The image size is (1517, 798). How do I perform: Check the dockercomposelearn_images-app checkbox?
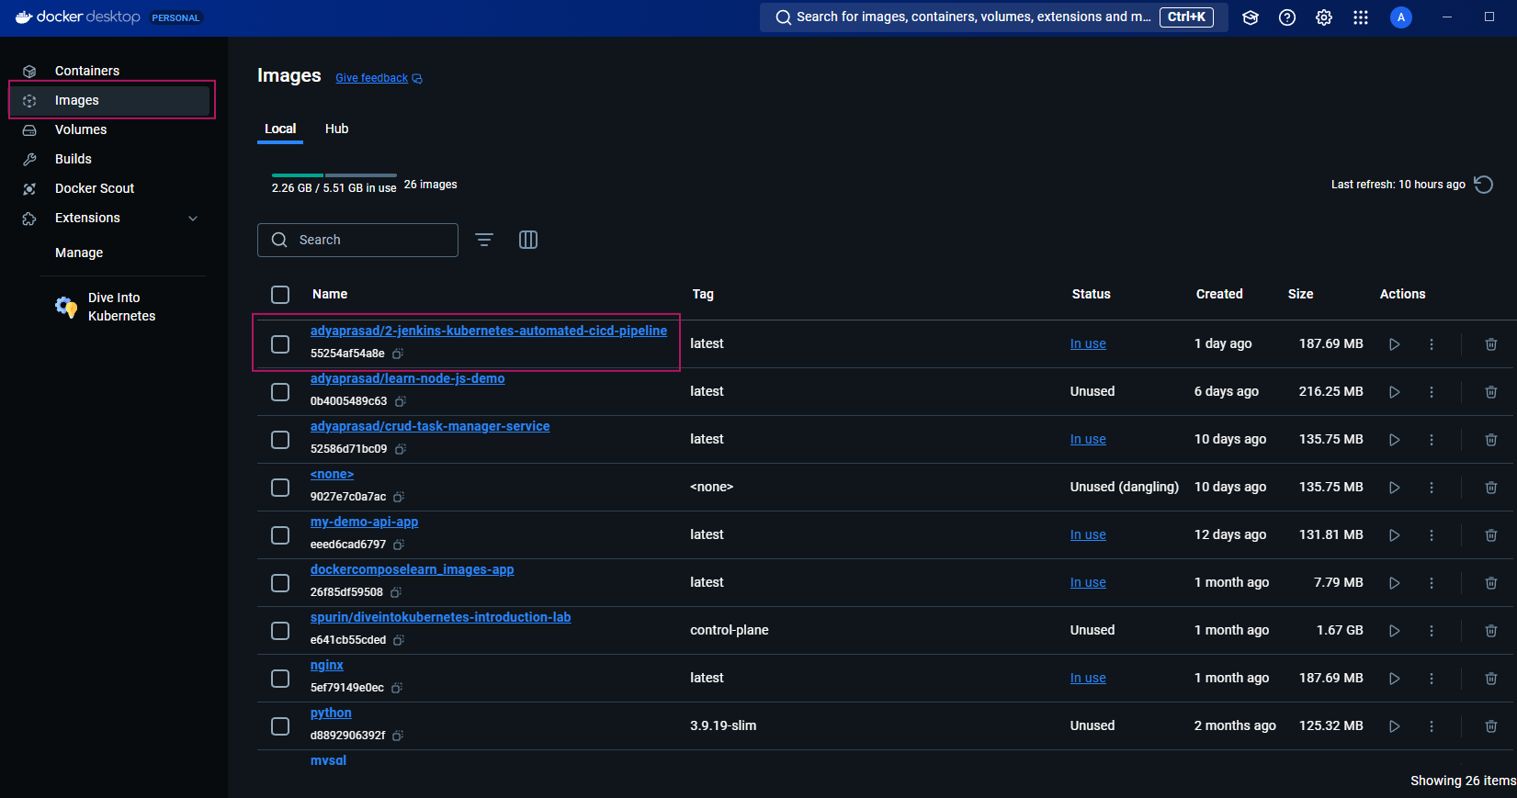pos(280,583)
